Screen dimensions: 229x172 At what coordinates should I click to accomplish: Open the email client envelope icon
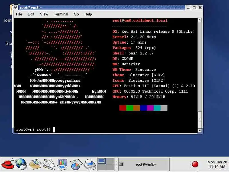(x=35, y=164)
